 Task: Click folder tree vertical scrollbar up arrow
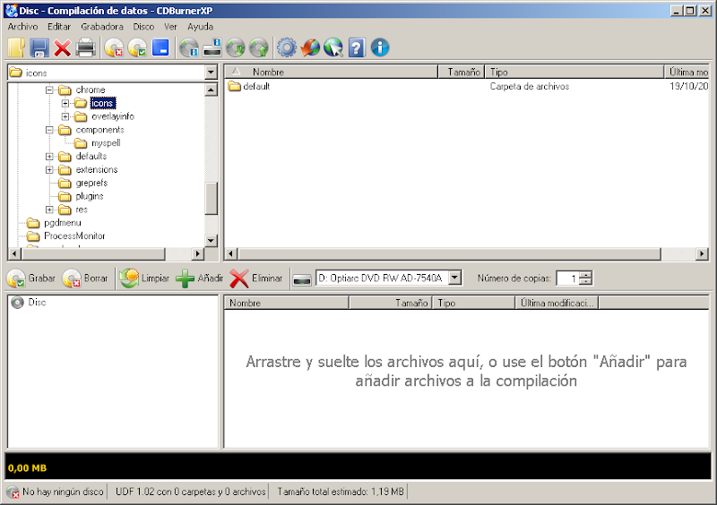click(x=211, y=90)
